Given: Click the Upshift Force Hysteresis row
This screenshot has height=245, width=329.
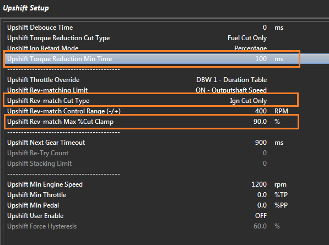Looking at the screenshot, I should coord(166,227).
